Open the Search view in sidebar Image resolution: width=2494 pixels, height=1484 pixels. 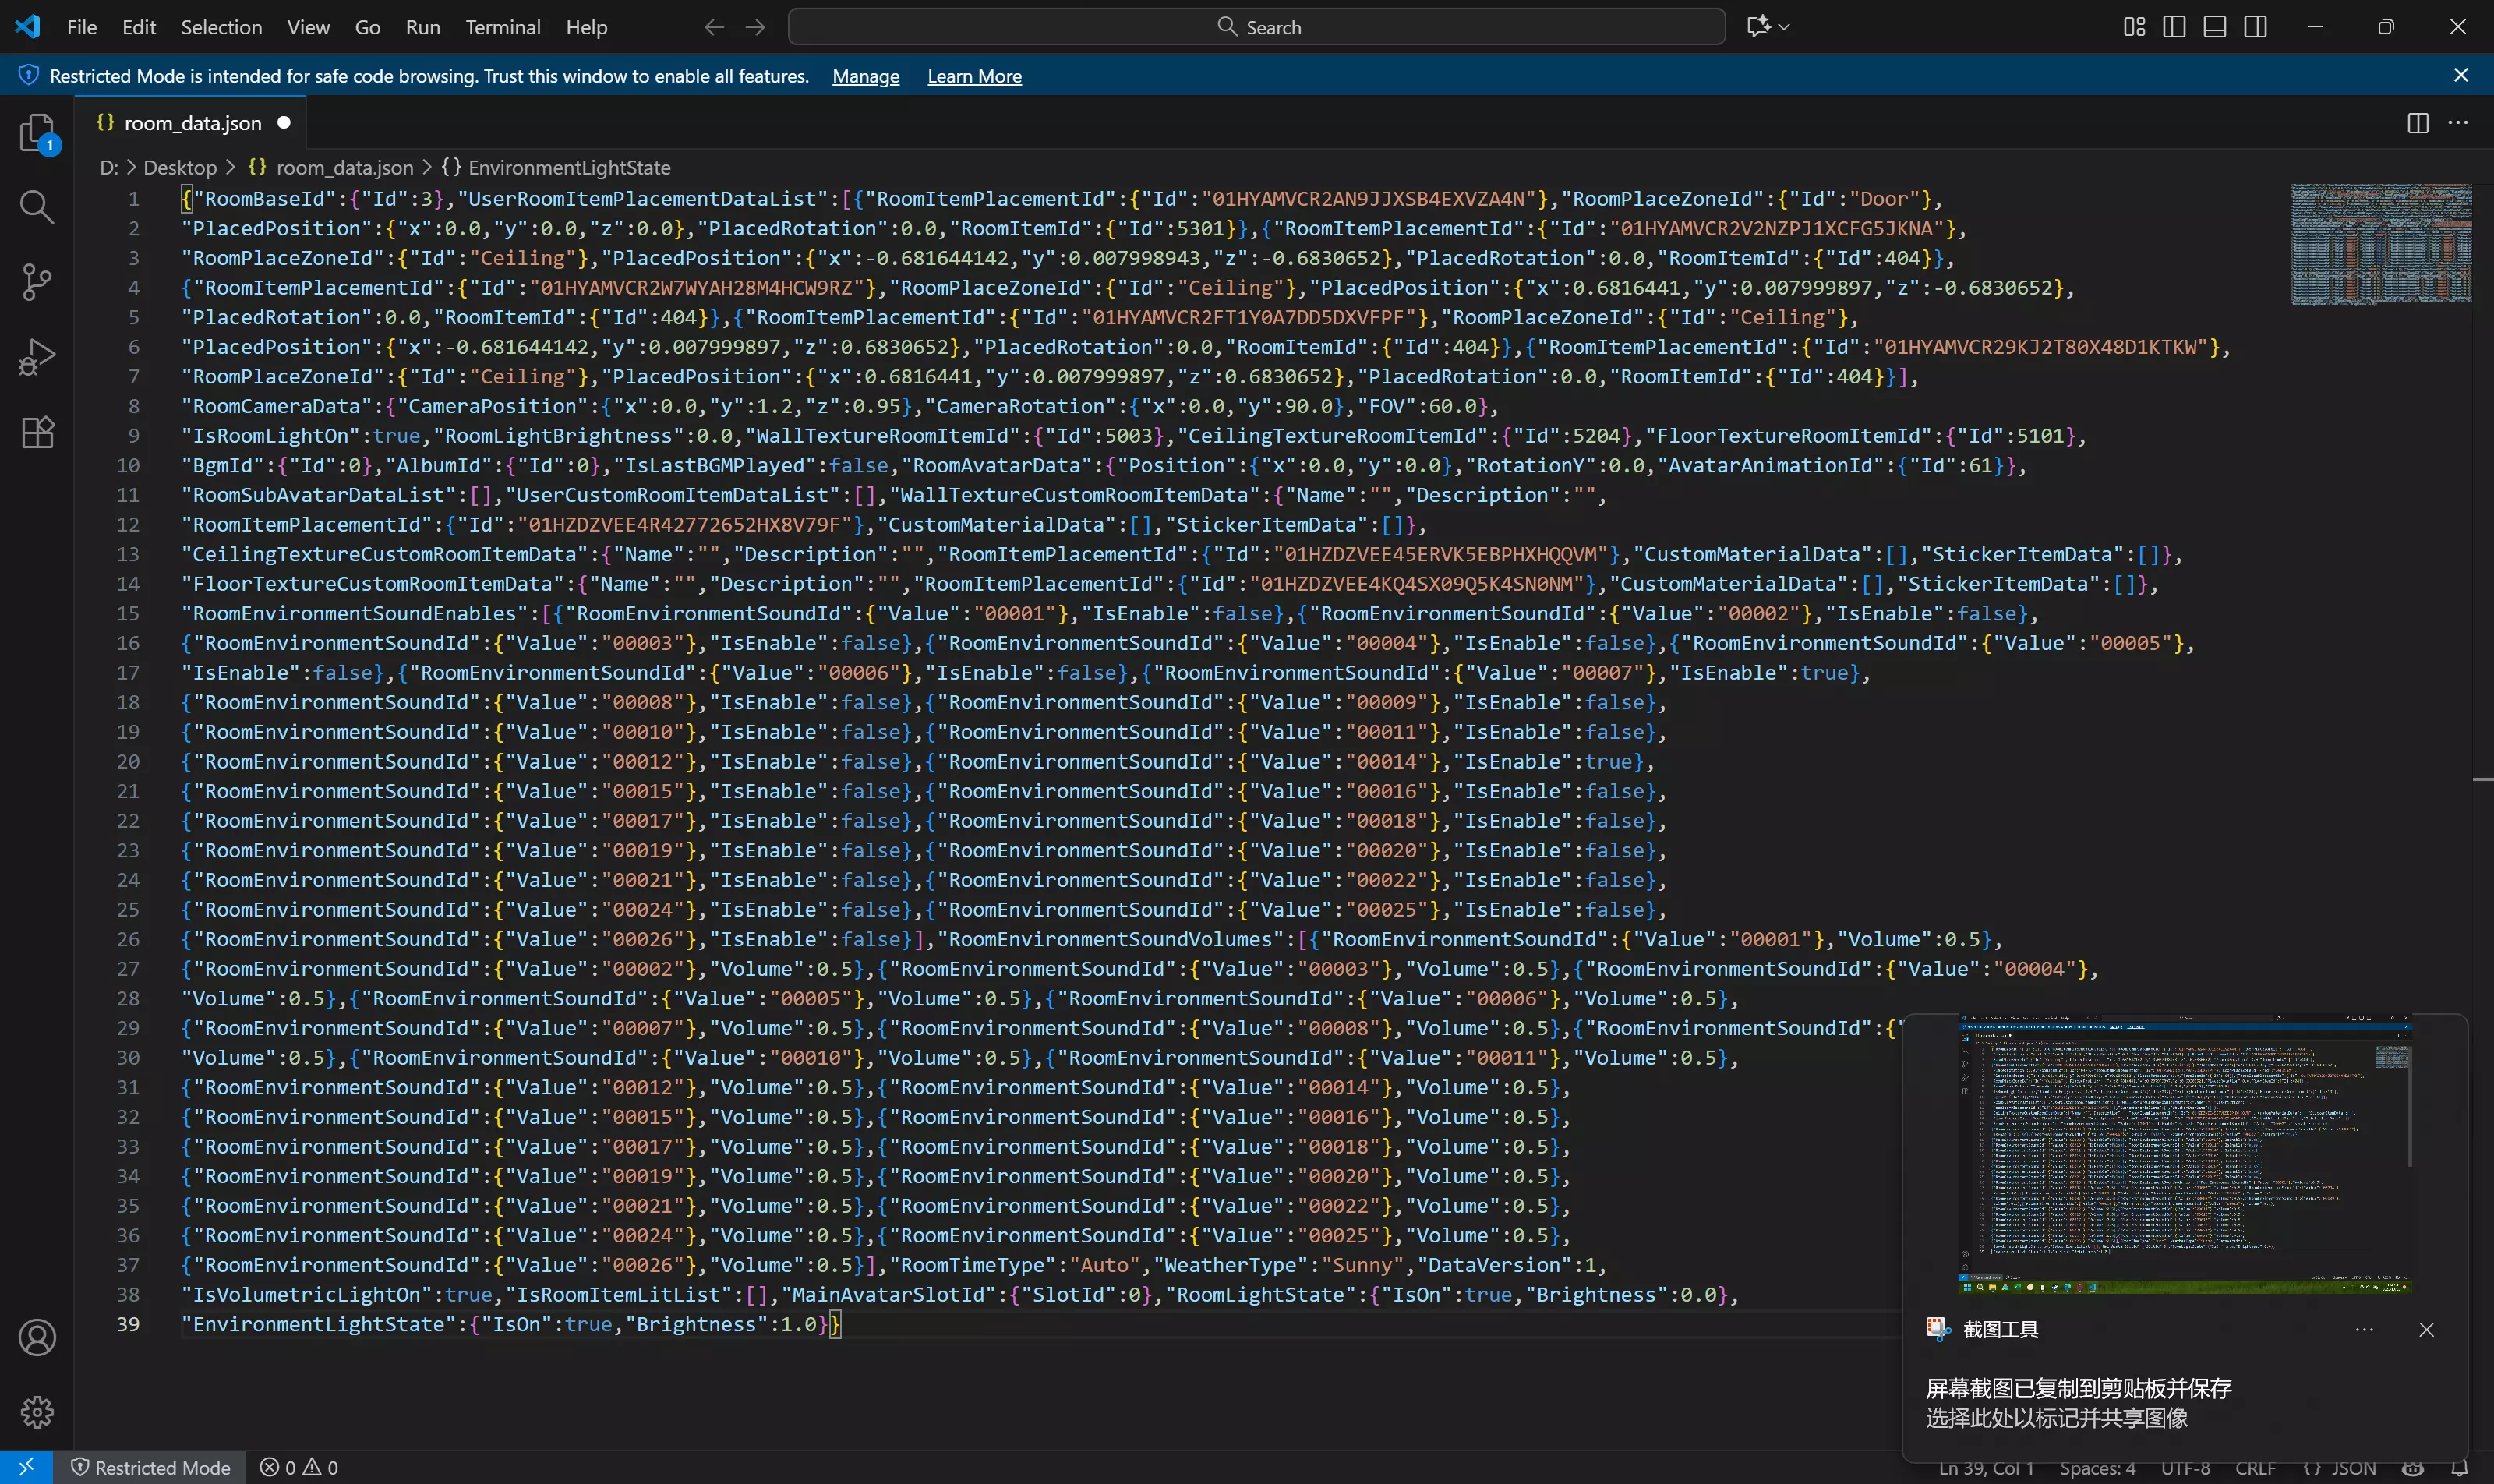click(37, 207)
